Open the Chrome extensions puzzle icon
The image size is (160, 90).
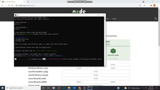click(x=151, y=5)
